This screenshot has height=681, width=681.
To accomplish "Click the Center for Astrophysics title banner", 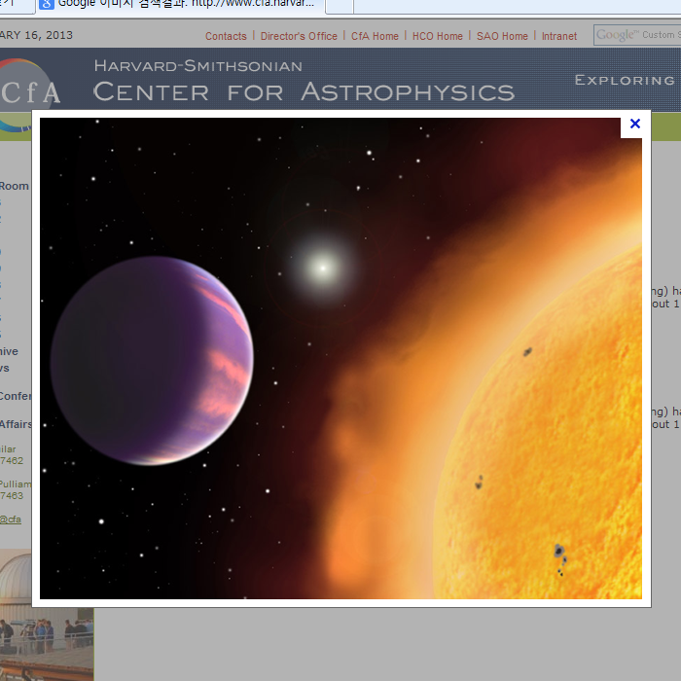I will click(304, 92).
